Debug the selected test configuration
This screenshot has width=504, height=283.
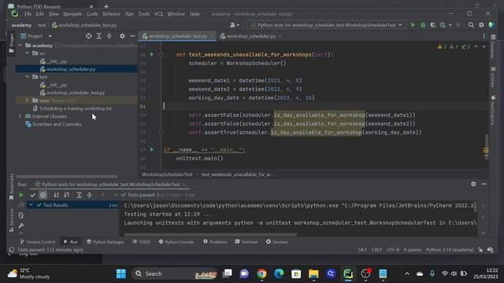tap(423, 25)
